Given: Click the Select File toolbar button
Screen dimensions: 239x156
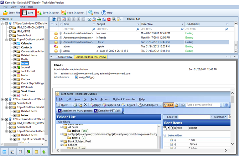Looking at the screenshot, I should [11, 13].
